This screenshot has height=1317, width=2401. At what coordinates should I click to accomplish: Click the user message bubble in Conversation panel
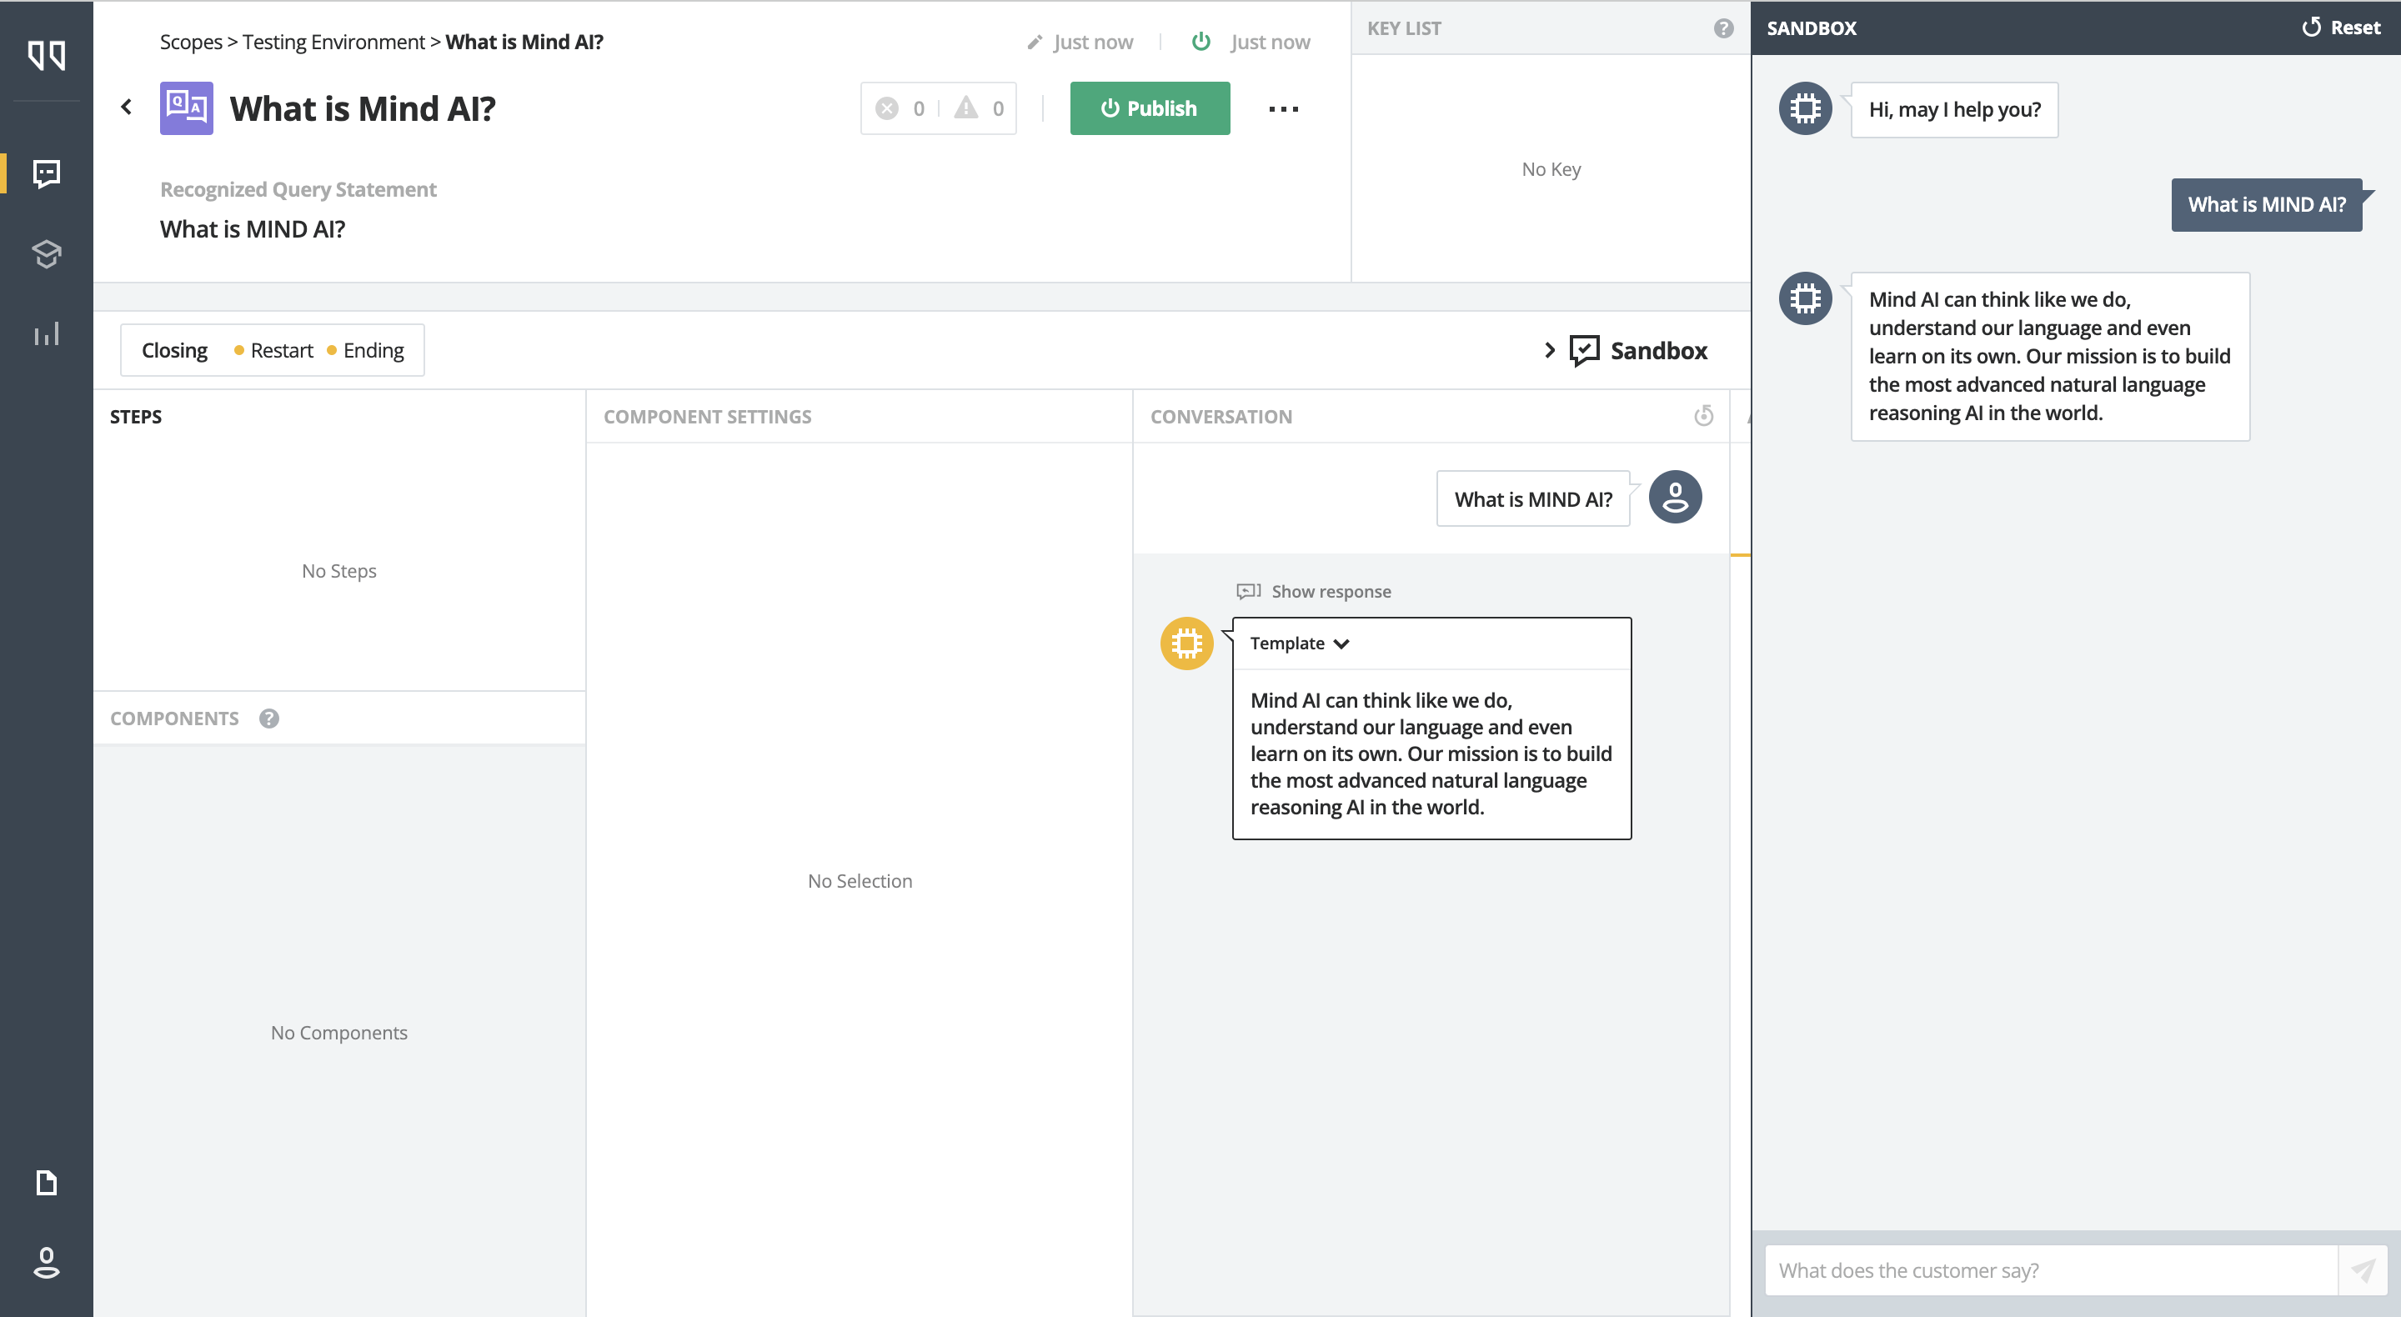pos(1533,498)
